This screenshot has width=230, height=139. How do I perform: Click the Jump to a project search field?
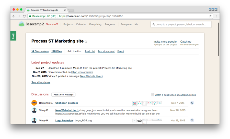[181, 24]
